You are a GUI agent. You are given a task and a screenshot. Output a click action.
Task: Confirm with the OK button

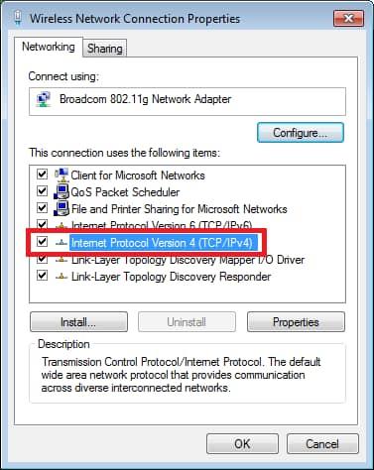pyautogui.click(x=242, y=443)
